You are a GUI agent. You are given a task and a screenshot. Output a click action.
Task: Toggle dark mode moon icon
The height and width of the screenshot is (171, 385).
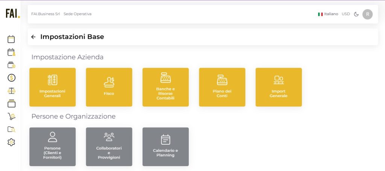[x=356, y=14]
